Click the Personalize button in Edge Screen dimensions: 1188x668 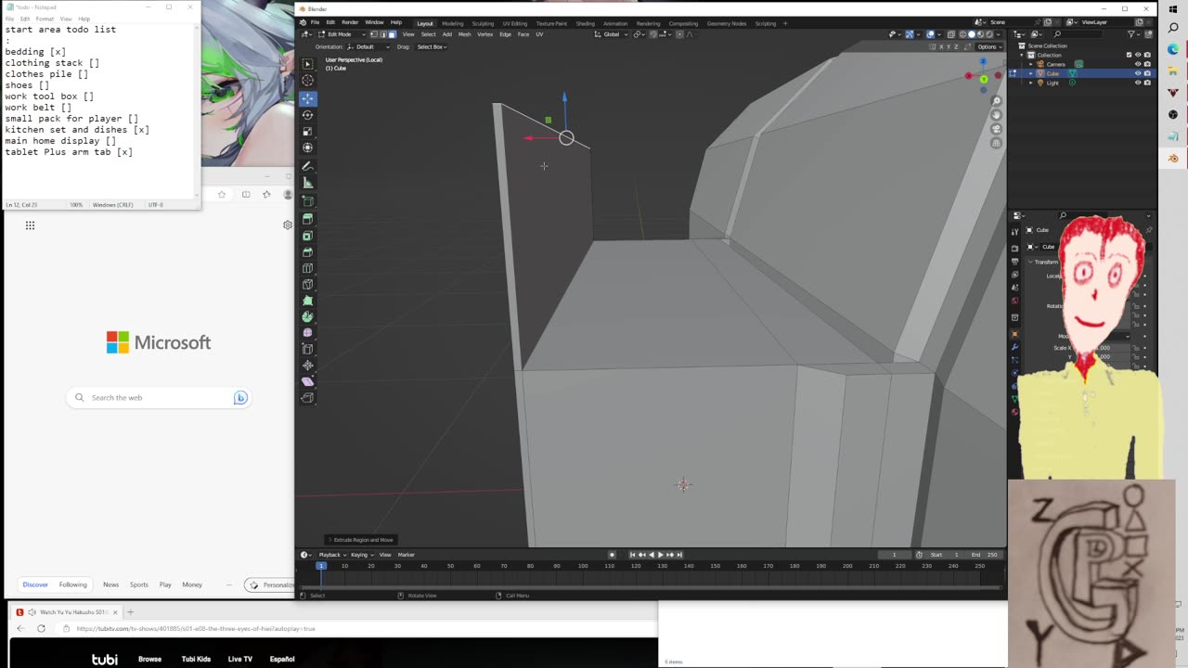click(x=270, y=584)
